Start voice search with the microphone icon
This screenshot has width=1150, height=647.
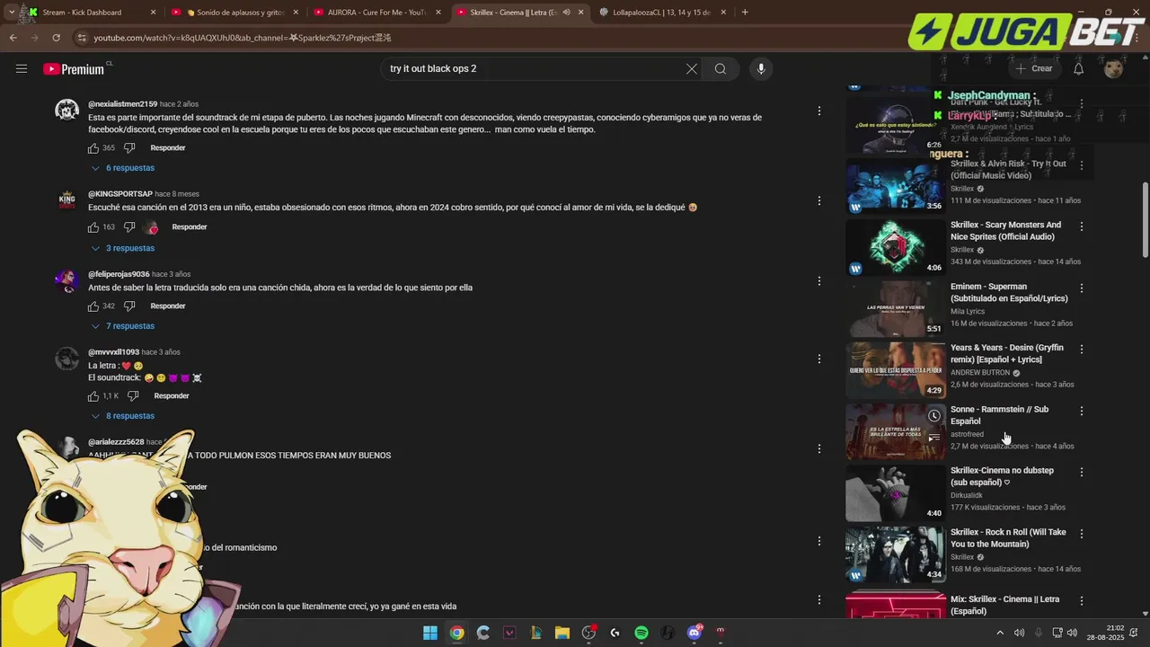pos(761,69)
